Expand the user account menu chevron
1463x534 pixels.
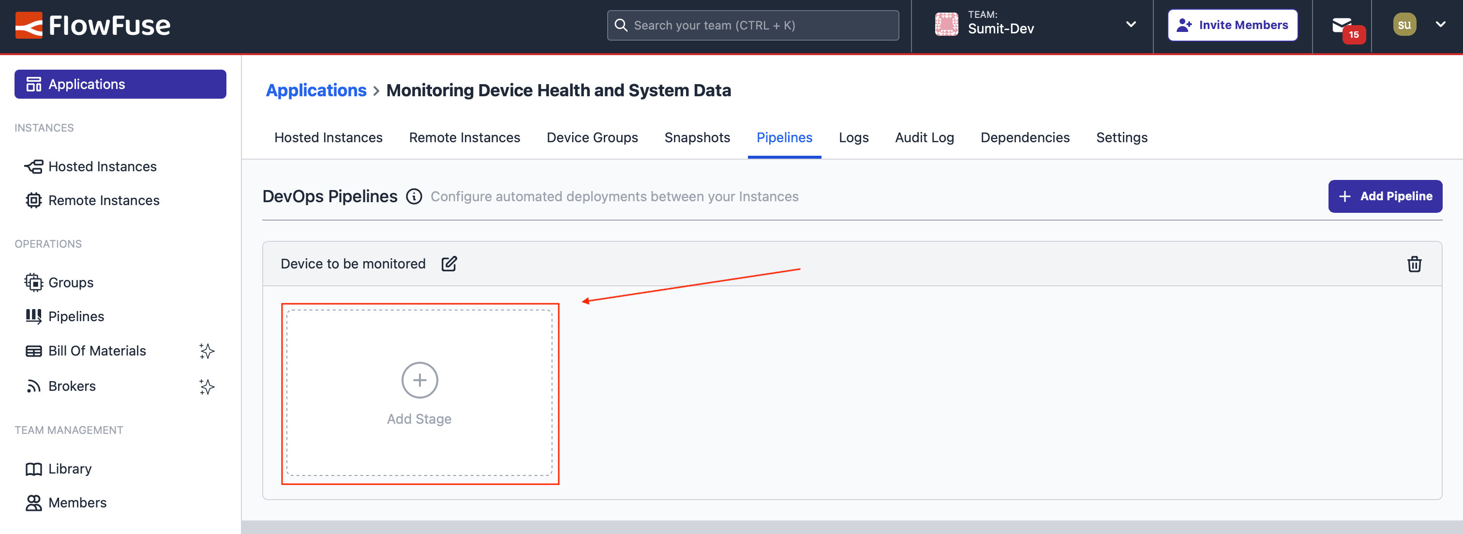coord(1440,25)
